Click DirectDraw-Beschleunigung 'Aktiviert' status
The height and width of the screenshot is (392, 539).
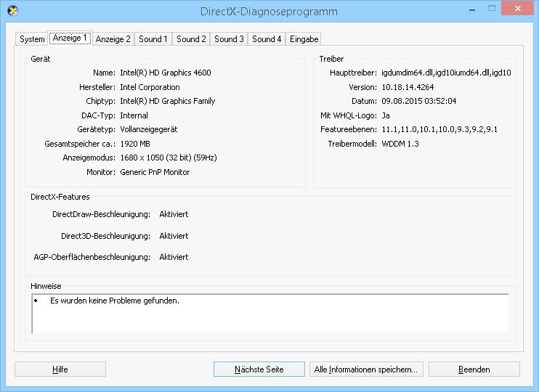click(174, 214)
